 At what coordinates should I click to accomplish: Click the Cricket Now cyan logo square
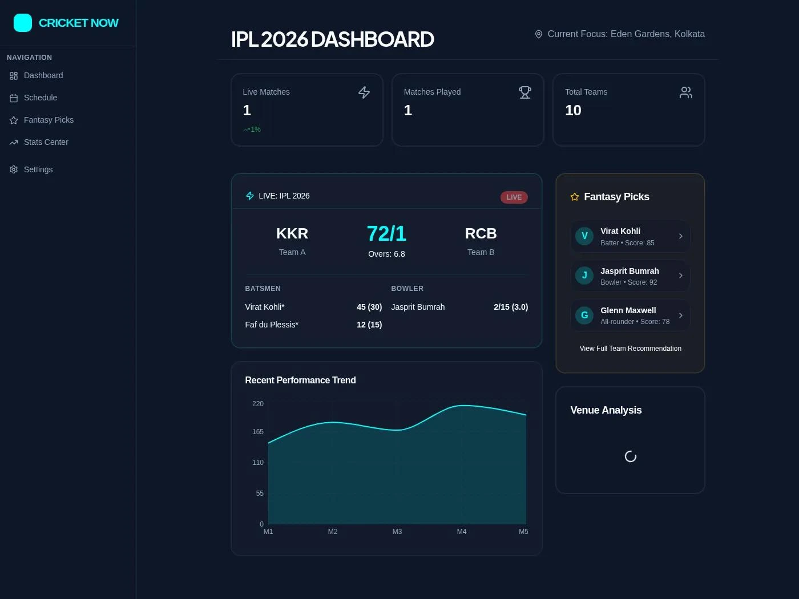pyautogui.click(x=23, y=23)
